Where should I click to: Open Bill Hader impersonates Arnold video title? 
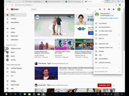76,68
